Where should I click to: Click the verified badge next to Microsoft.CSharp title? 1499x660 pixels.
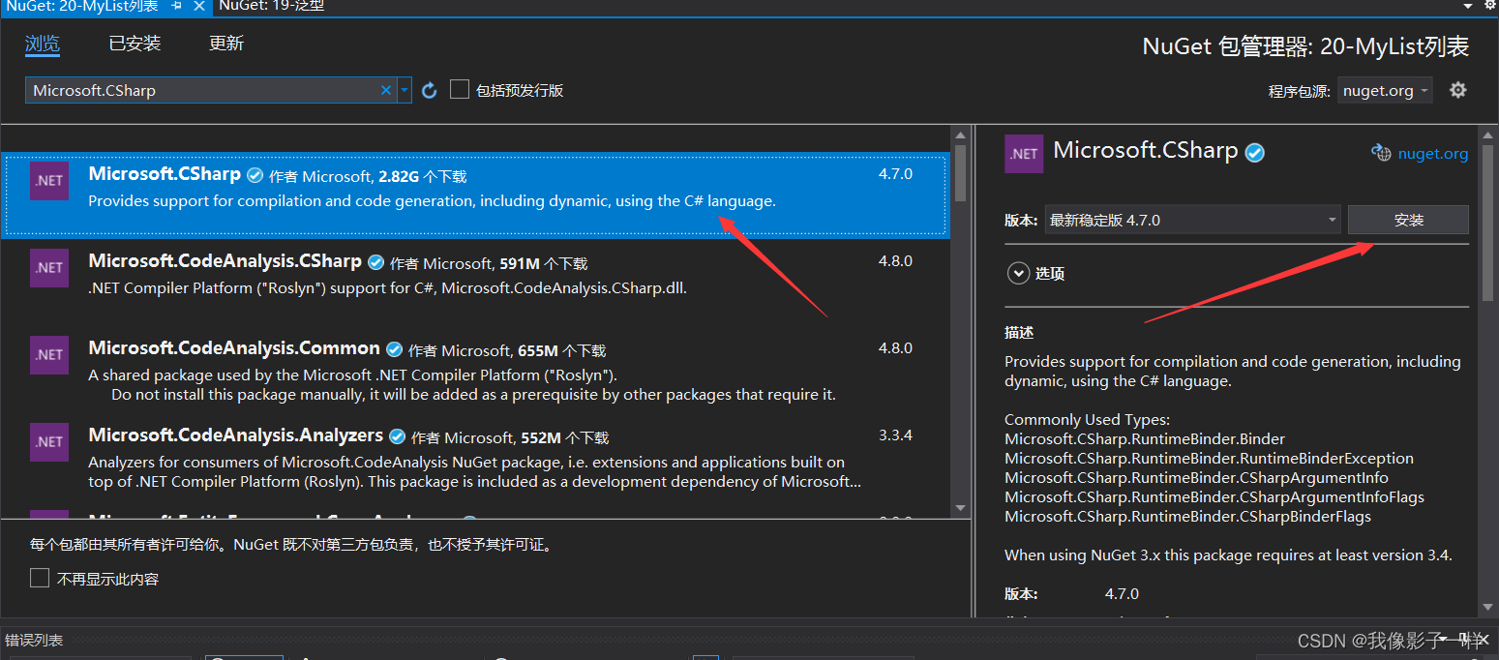pyautogui.click(x=255, y=174)
